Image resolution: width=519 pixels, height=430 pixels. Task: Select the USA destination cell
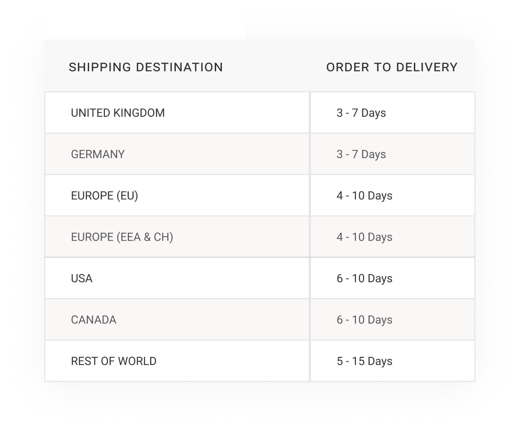(x=177, y=278)
